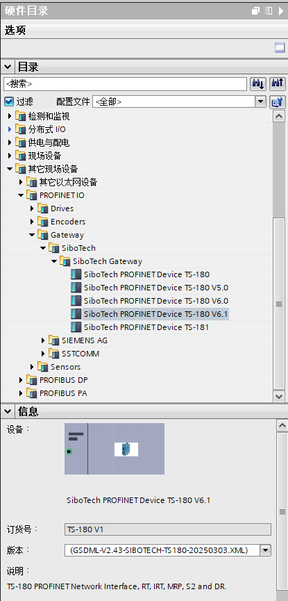The image size is (288, 601).
Task: Click device icon of TS-181
Action: tap(76, 327)
